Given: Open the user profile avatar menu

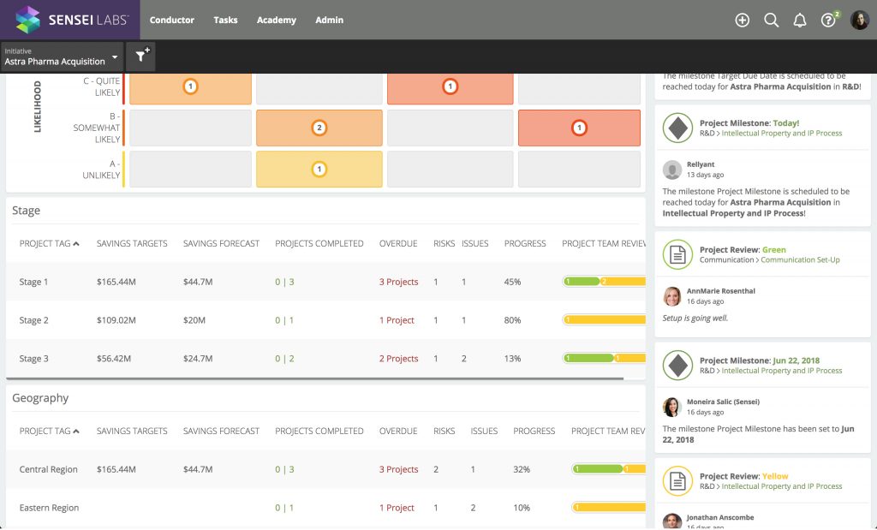Looking at the screenshot, I should pos(859,21).
